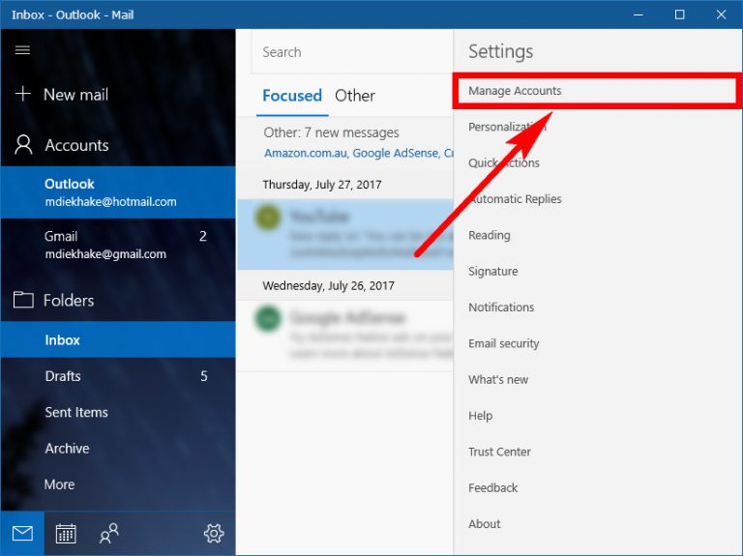The height and width of the screenshot is (556, 743).
Task: Click the Accounts person icon
Action: point(23,145)
